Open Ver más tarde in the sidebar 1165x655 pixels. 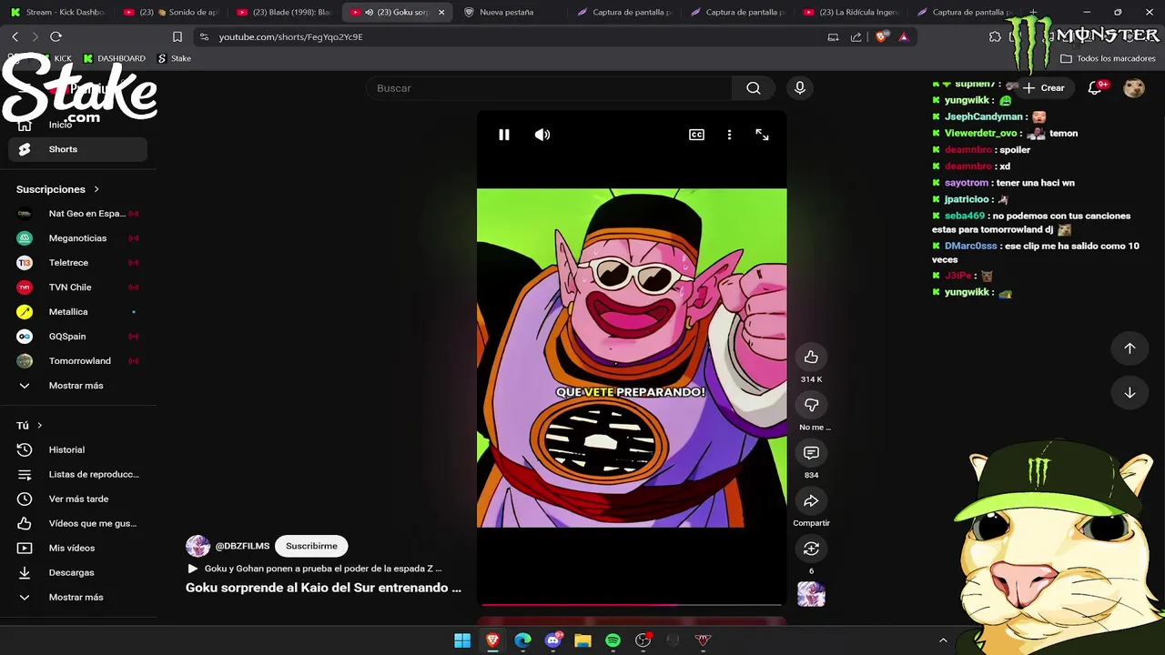pos(77,499)
